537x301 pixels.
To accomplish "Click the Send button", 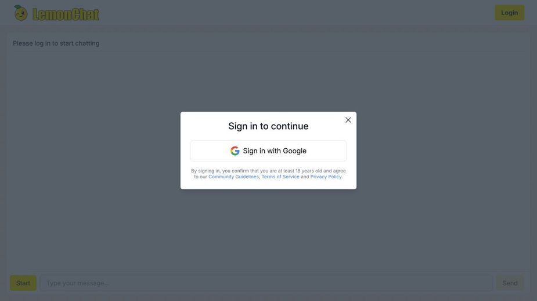I will click(510, 283).
